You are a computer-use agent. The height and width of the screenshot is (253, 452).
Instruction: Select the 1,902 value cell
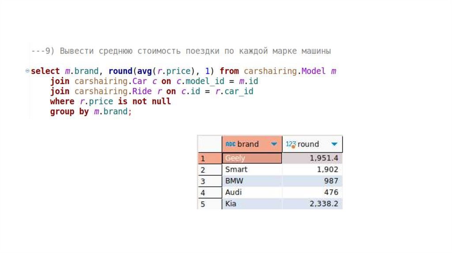coord(312,170)
